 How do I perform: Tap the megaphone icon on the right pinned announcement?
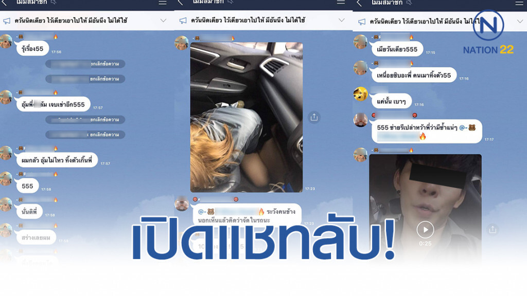pyautogui.click(x=362, y=21)
